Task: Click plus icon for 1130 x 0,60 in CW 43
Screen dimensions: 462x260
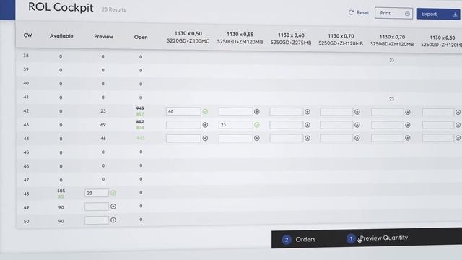Action: click(x=308, y=125)
